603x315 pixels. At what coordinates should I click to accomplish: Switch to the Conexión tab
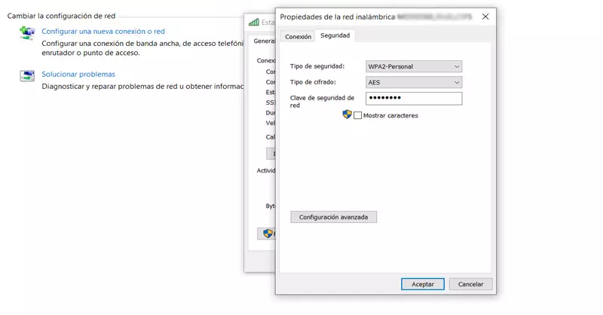[298, 36]
